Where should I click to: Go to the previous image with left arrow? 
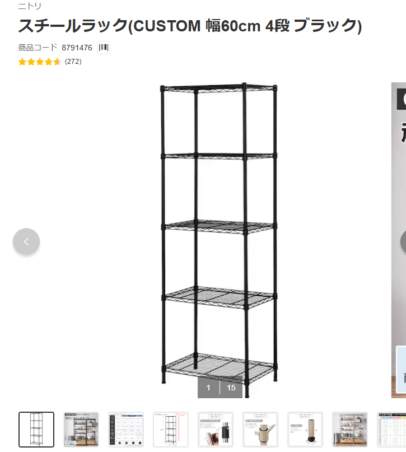point(26,241)
